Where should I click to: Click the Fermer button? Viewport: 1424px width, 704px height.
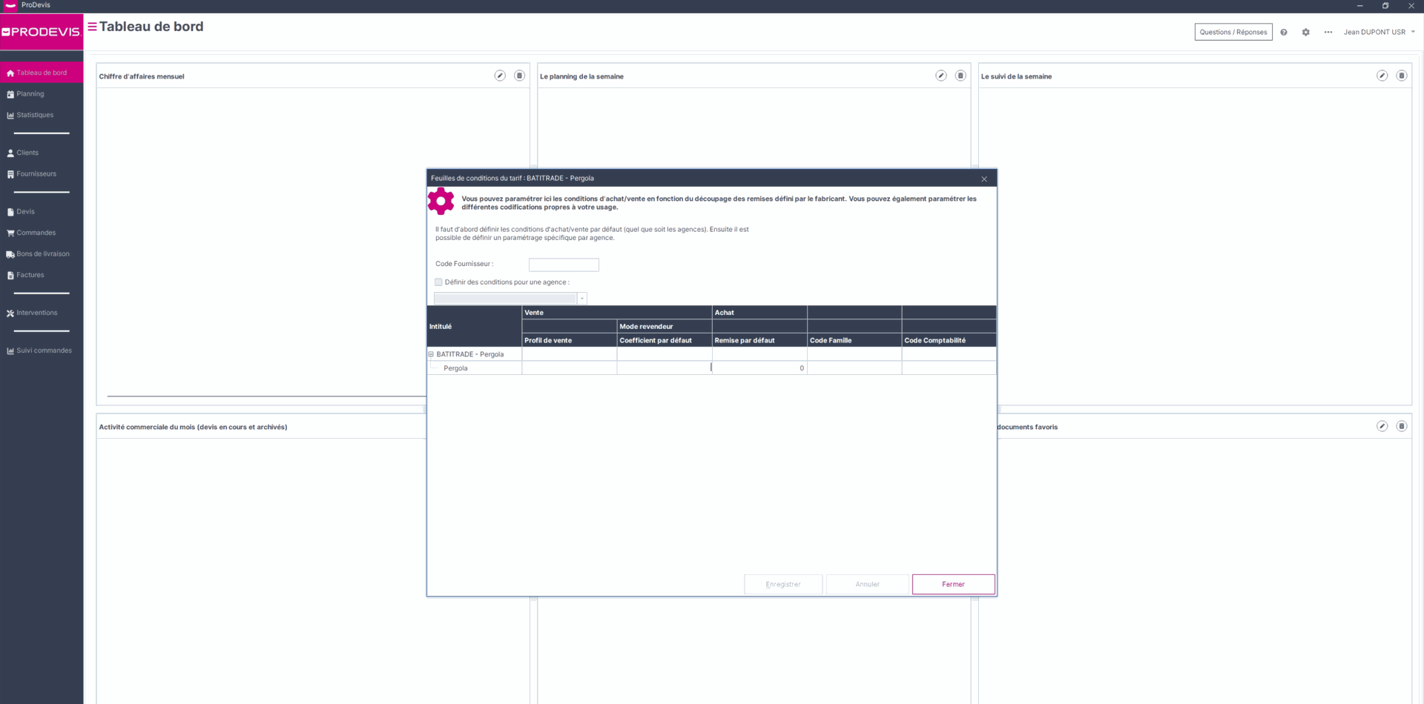pyautogui.click(x=953, y=584)
